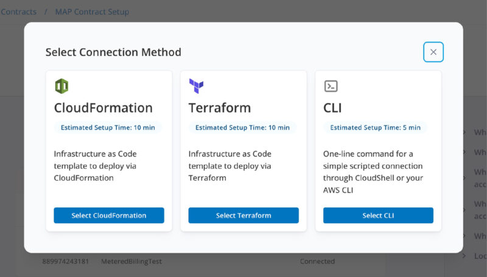Click the green CloudFormation logo icon

[61, 86]
